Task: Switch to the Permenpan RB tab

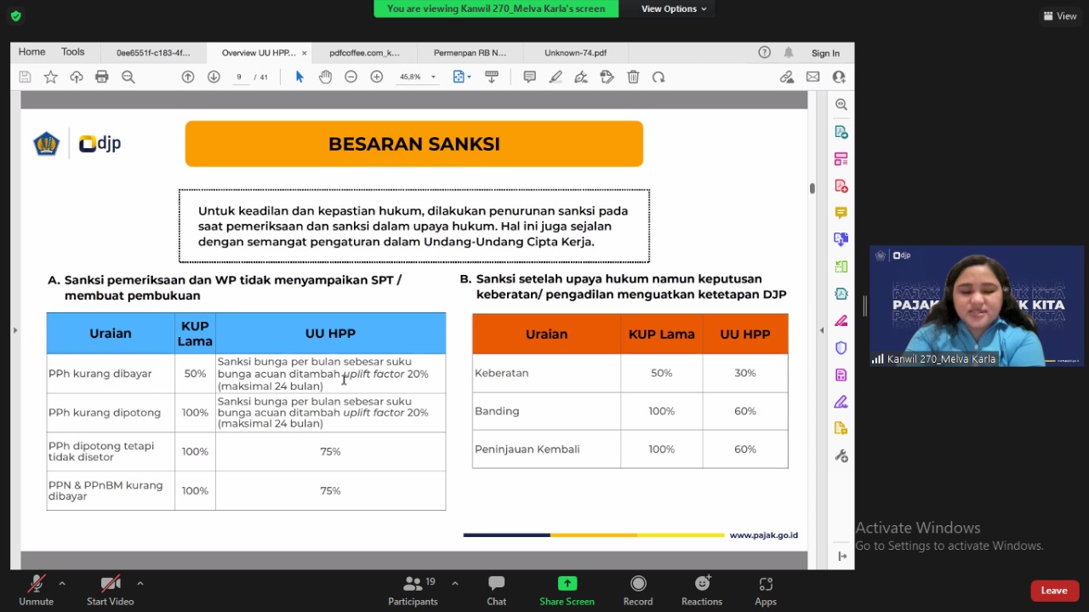Action: (469, 53)
